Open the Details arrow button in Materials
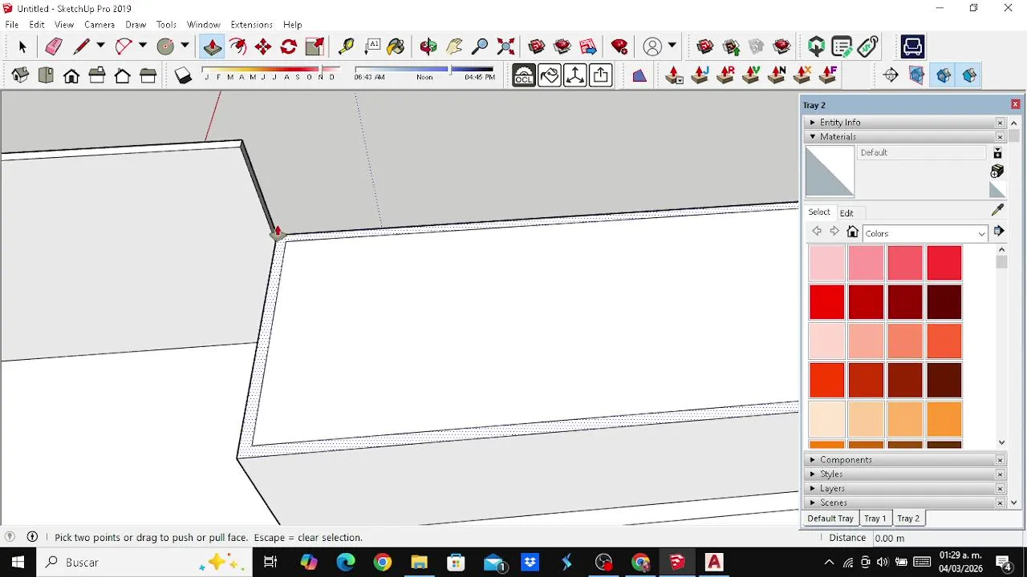The width and height of the screenshot is (1027, 577). pyautogui.click(x=999, y=232)
